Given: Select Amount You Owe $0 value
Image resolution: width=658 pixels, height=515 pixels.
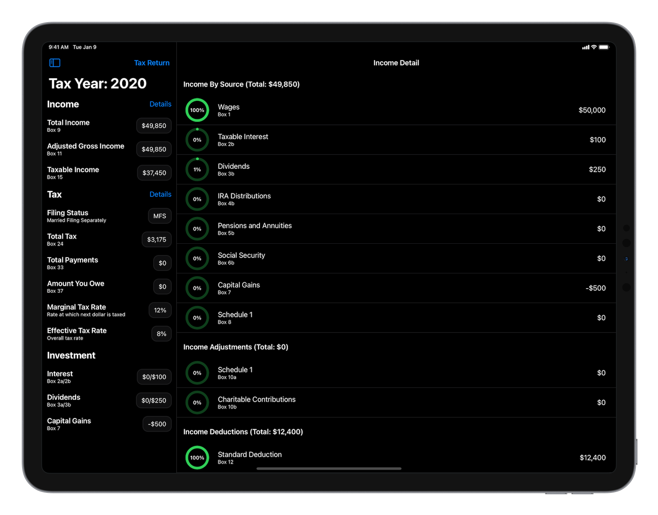Looking at the screenshot, I should 162,286.
